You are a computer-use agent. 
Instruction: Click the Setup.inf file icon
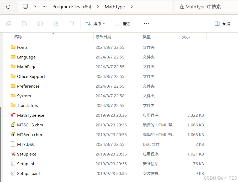pos(13,164)
